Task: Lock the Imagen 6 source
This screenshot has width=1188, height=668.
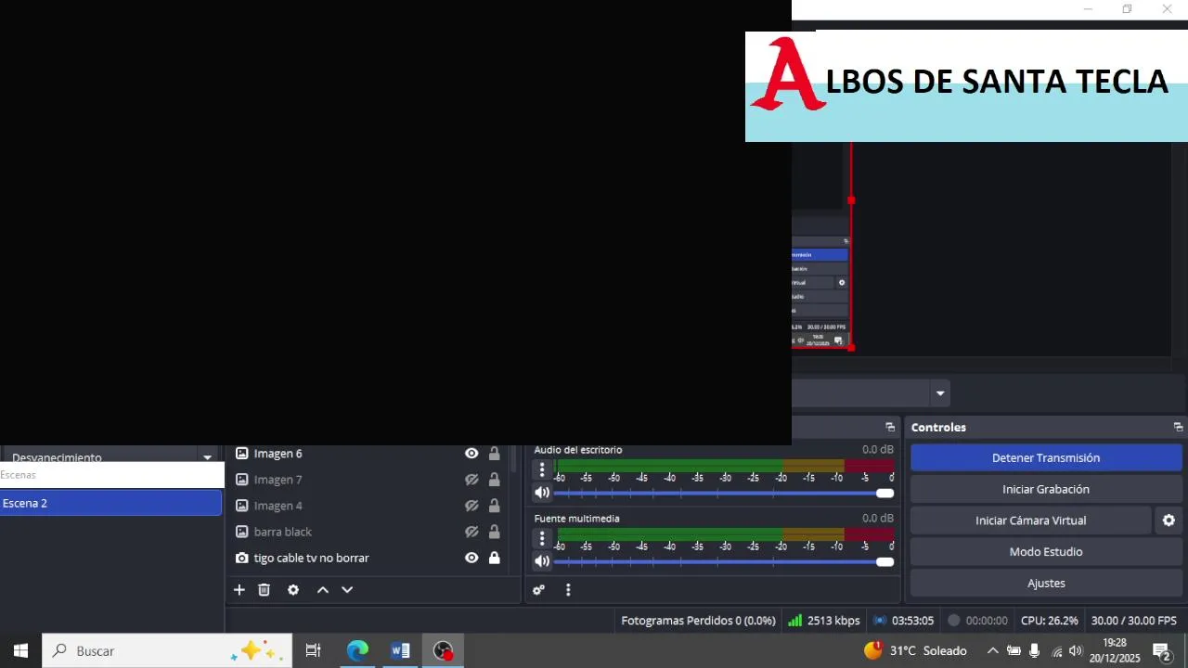Action: [495, 454]
